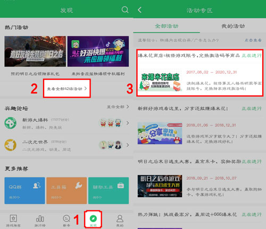This screenshot has width=266, height=229.
Task: Click date range 2017.08.02 – 2020.12.31
Action: [x=211, y=72]
